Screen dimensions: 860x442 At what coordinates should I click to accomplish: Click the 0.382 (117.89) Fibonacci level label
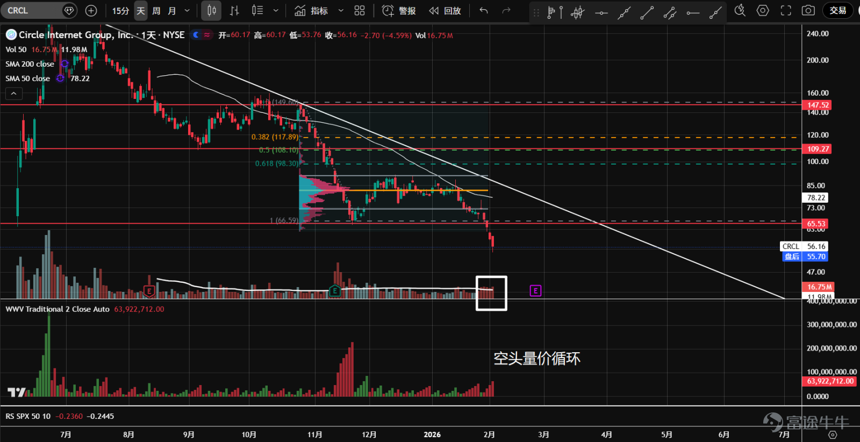pos(275,137)
